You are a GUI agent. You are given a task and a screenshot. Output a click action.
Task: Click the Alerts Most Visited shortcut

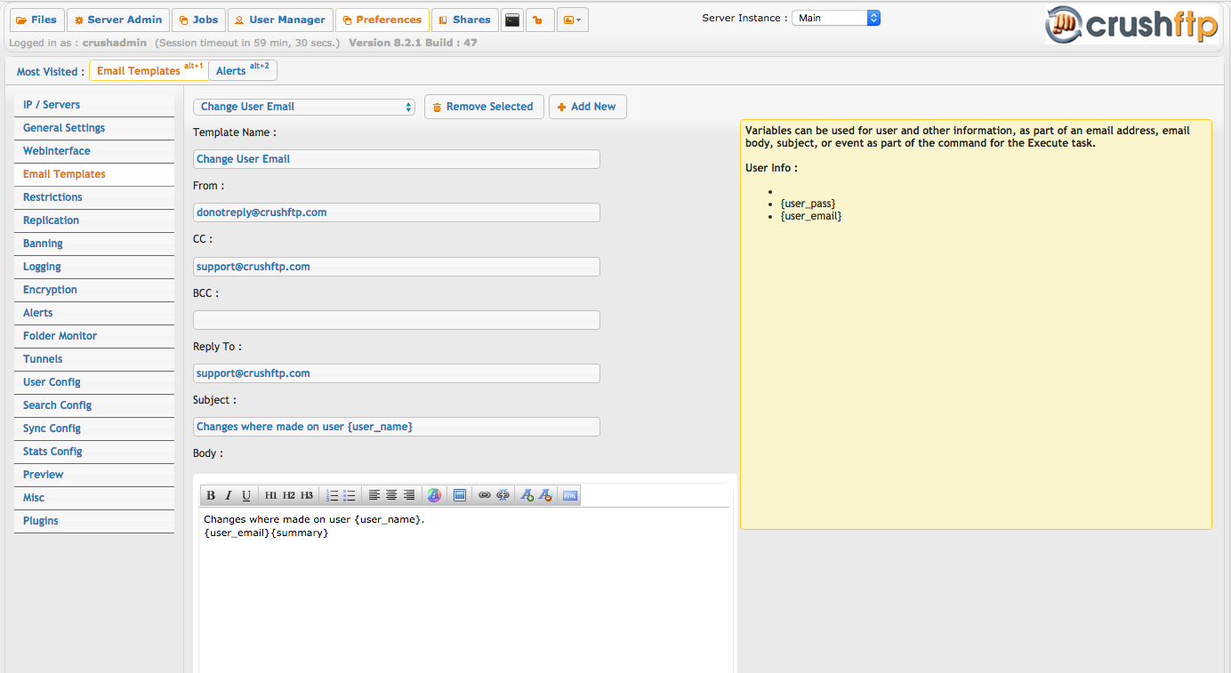tap(243, 70)
